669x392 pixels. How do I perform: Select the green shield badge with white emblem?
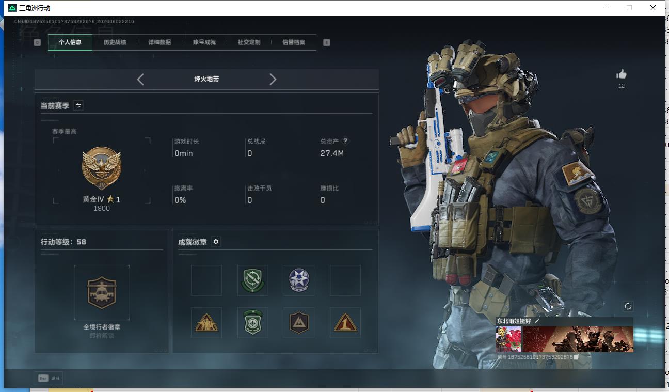point(252,323)
